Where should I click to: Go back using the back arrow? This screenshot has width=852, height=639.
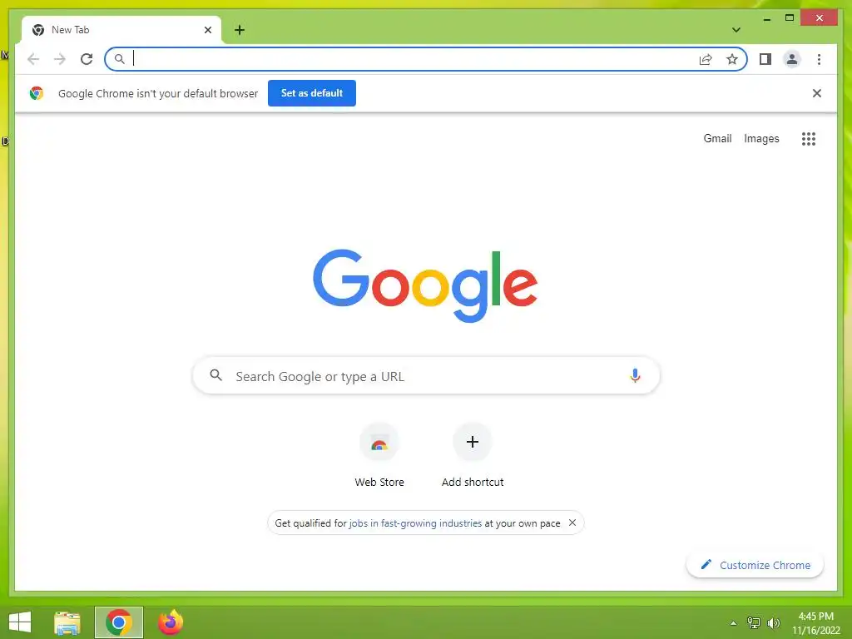[x=33, y=59]
